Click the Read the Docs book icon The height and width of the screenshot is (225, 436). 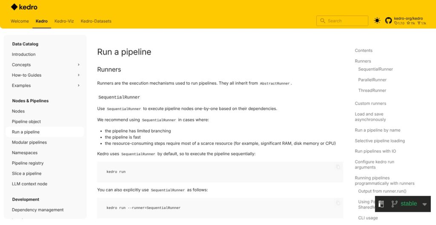pyautogui.click(x=381, y=204)
